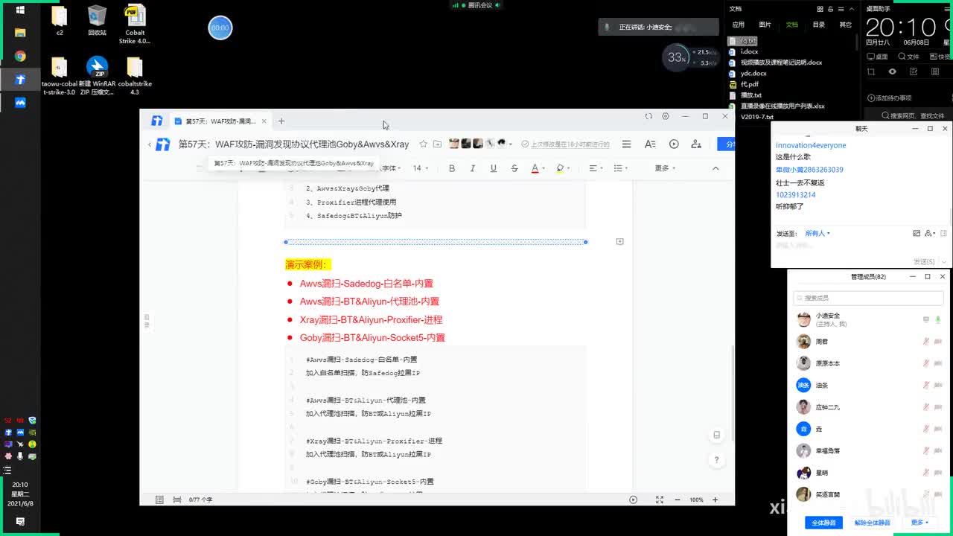Click 解除全体静音 button
Viewport: 953px width, 536px height.
coord(872,523)
